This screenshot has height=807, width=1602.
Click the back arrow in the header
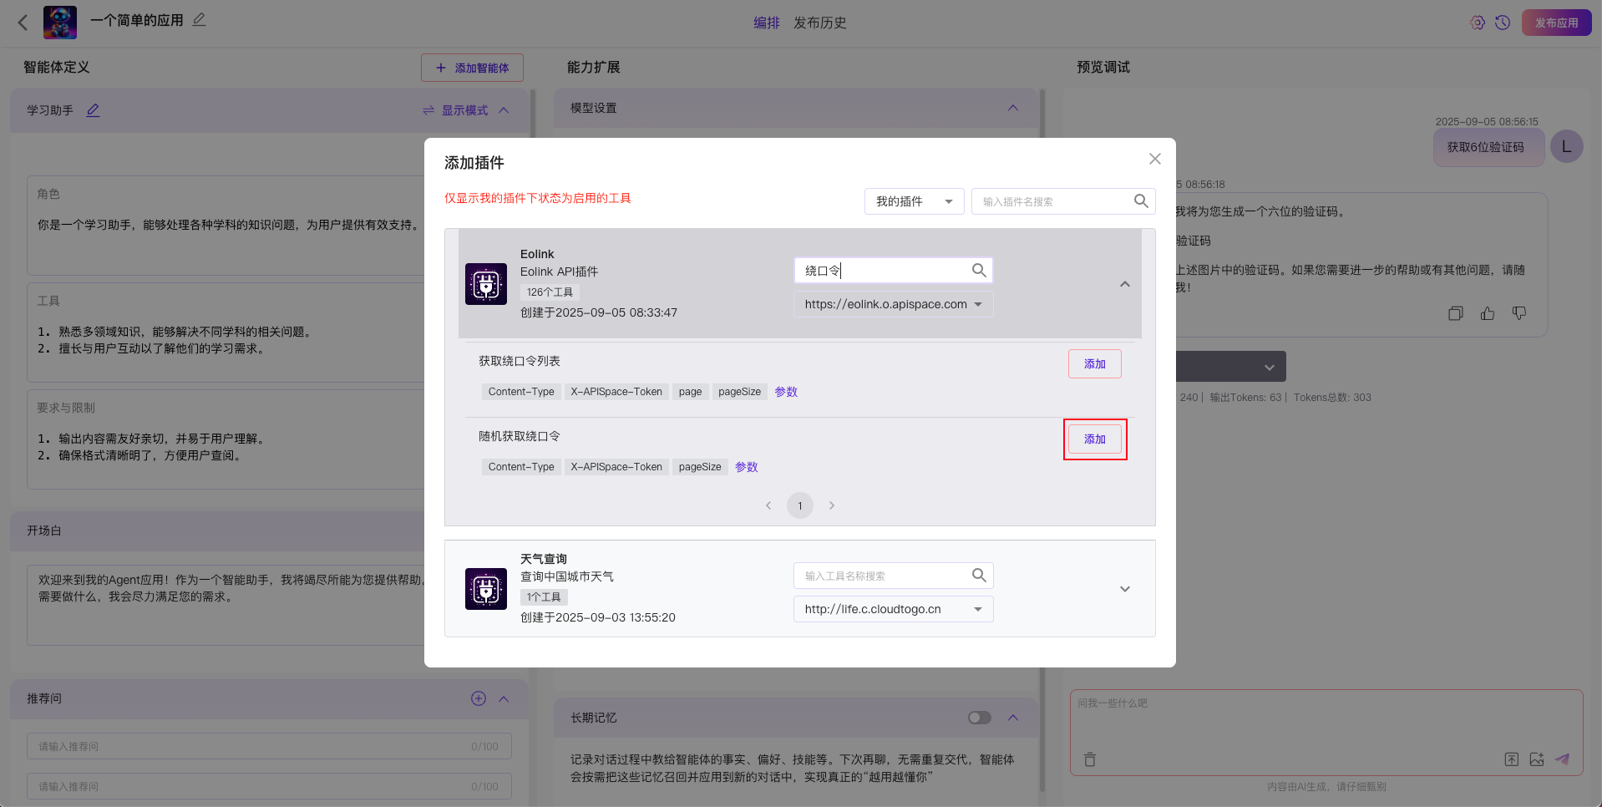pos(23,23)
